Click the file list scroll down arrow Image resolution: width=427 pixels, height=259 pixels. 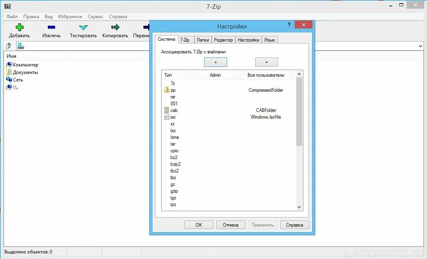pos(299,207)
